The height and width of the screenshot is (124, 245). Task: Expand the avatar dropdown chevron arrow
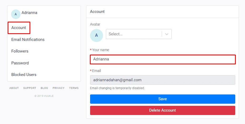[x=167, y=34]
